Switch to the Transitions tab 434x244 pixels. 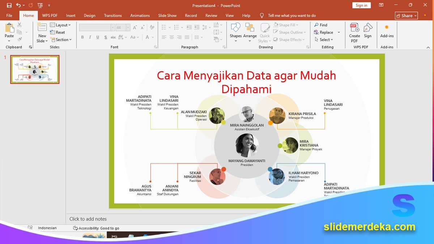tap(113, 16)
